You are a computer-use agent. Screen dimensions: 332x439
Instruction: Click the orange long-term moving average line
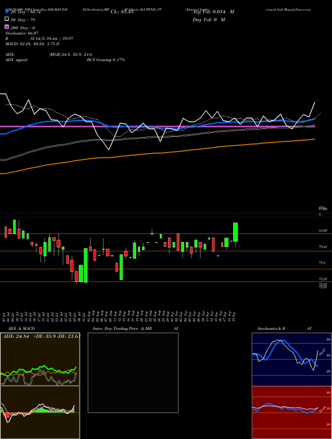coord(157,153)
